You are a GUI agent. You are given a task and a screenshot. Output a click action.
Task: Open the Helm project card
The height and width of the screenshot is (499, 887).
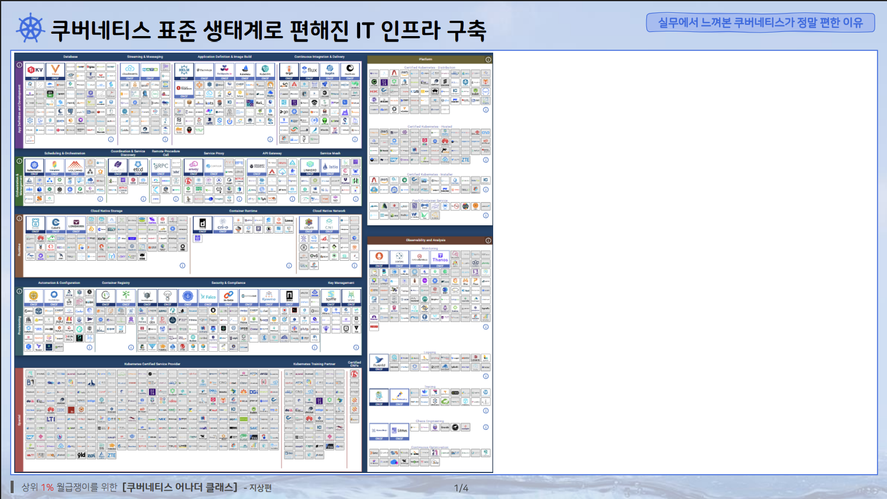click(184, 71)
